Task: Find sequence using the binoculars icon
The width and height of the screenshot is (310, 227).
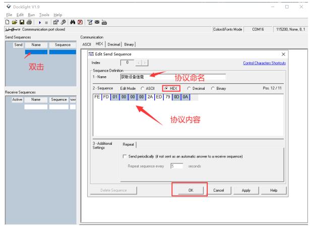Action: pyautogui.click(x=73, y=22)
